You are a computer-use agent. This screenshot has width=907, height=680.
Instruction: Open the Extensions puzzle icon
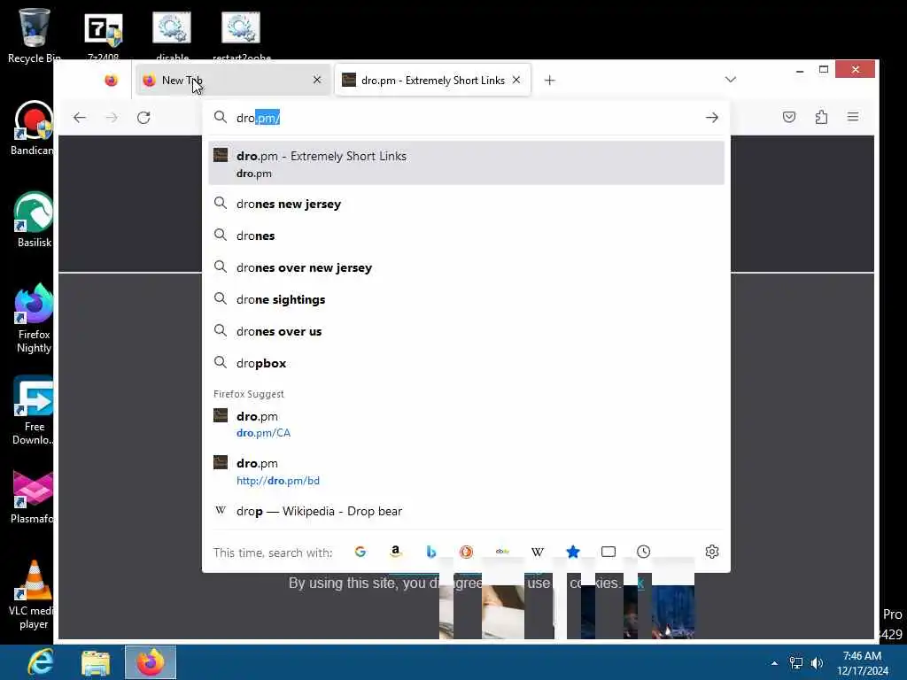click(821, 118)
